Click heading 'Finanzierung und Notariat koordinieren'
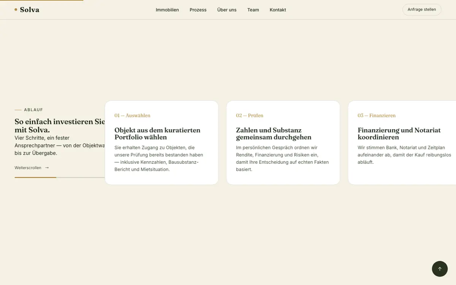This screenshot has height=285, width=456. click(x=399, y=133)
